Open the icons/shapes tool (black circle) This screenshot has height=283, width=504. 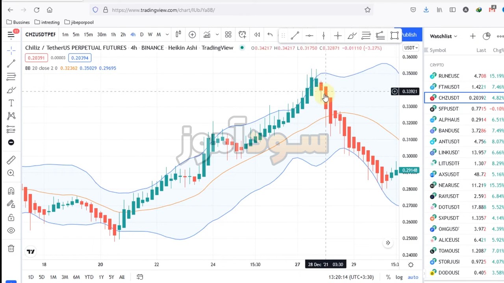coord(11,142)
